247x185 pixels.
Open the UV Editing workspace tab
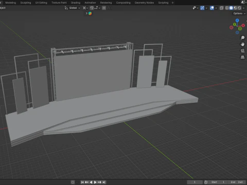pyautogui.click(x=41, y=3)
